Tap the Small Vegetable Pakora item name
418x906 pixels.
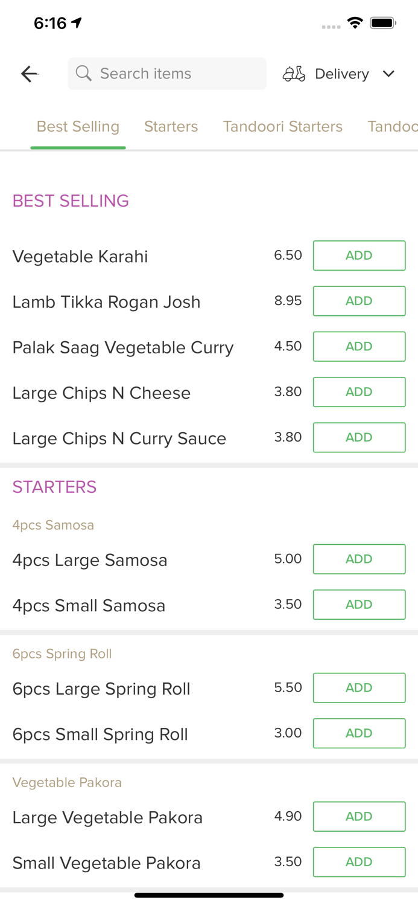coord(106,863)
